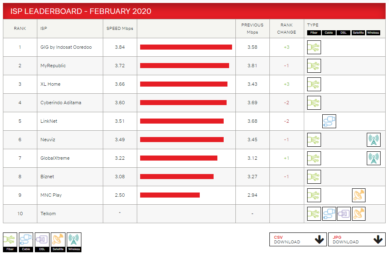Image resolution: width=389 pixels, height=256 pixels.
Task: Click the DSL legend icon below the table
Action: [x=42, y=242]
